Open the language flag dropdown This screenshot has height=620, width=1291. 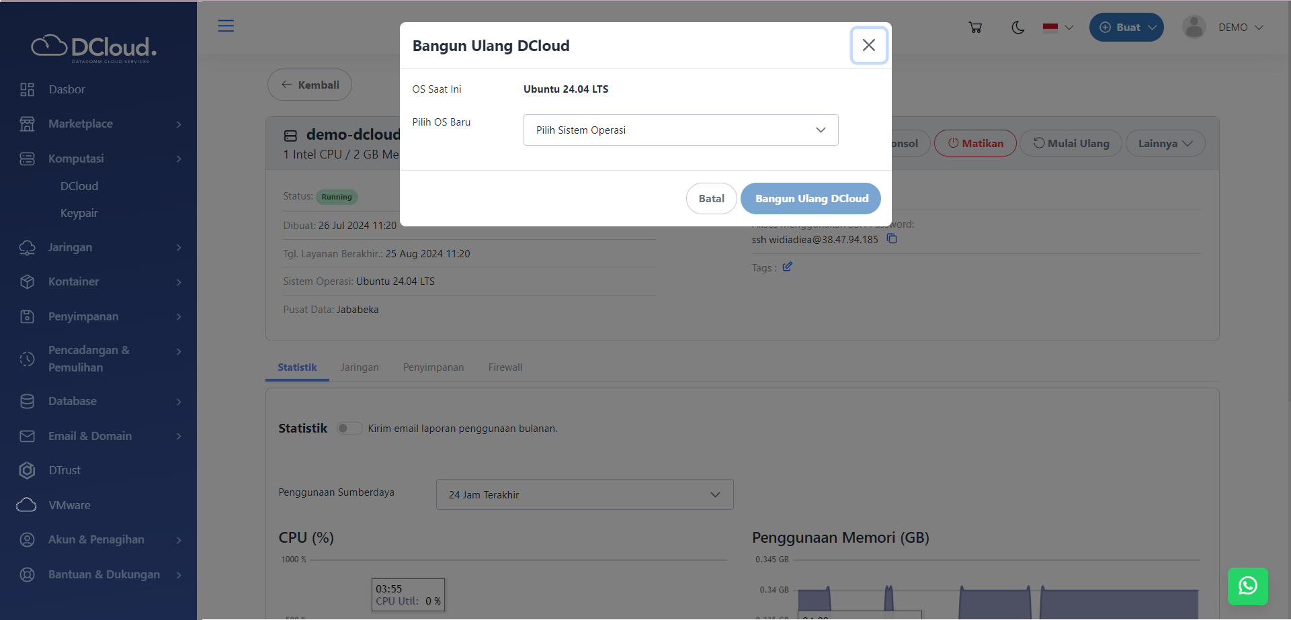pos(1058,28)
